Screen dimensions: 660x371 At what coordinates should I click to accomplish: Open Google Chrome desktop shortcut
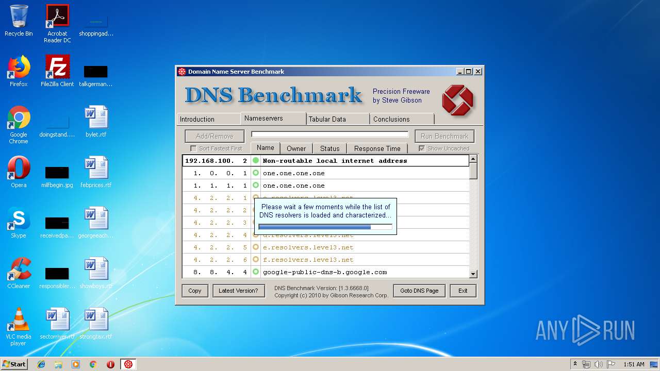click(x=19, y=125)
